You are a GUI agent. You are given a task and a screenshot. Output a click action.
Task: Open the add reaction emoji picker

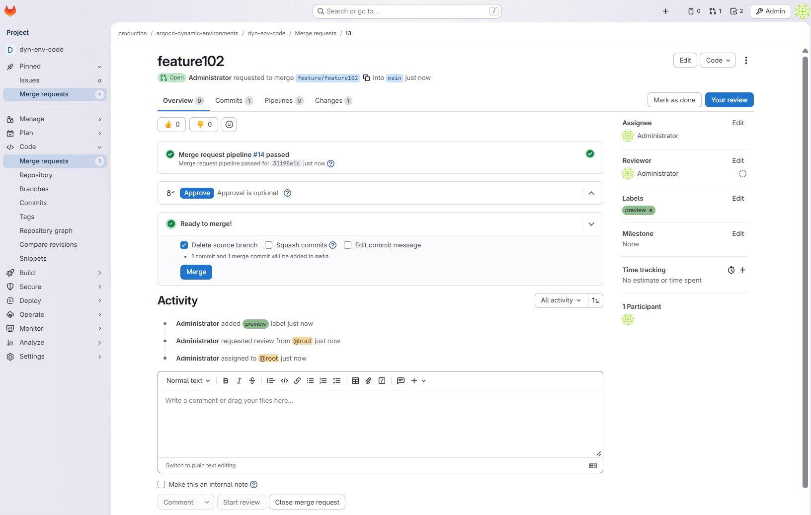coord(229,125)
